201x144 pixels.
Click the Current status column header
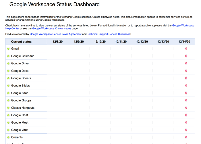[21, 42]
